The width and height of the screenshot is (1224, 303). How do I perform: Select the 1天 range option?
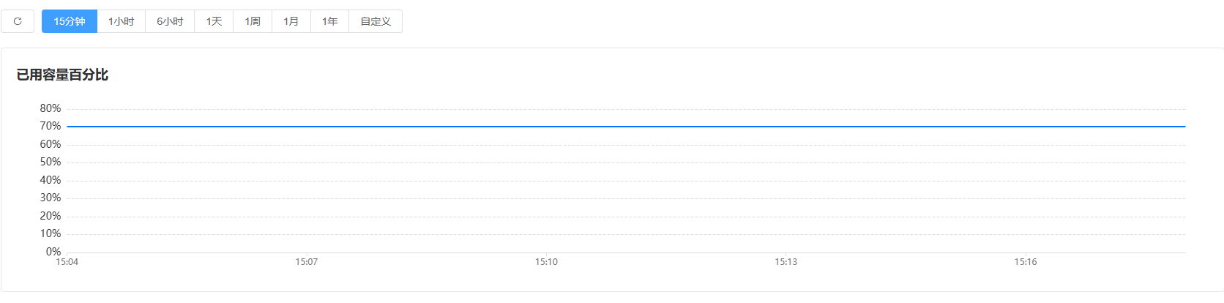pos(214,21)
